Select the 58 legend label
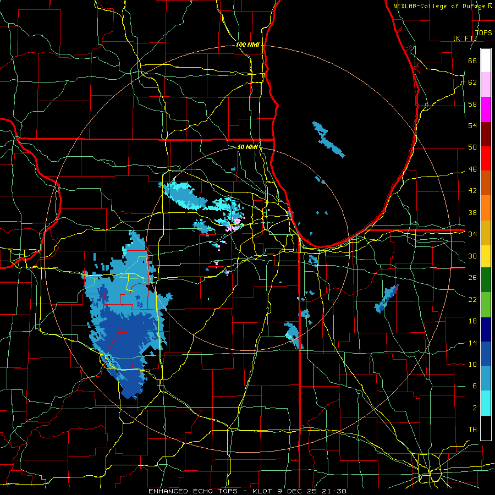This screenshot has width=495, height=495. 472,104
